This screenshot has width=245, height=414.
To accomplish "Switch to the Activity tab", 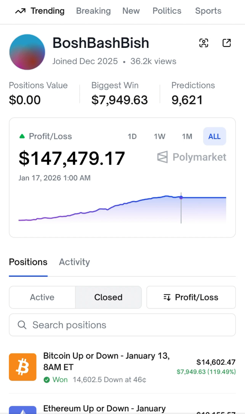I will (74, 262).
